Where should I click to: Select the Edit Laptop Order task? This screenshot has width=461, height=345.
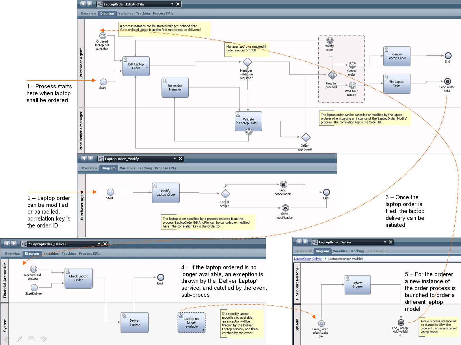136,66
